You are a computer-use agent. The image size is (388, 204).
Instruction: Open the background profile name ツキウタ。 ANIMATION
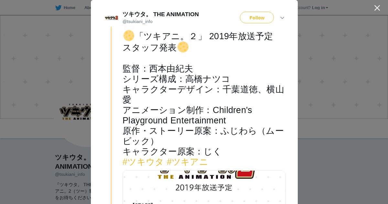(x=73, y=162)
